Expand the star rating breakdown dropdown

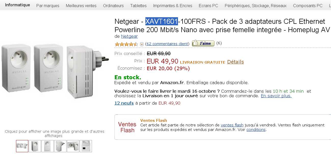(x=142, y=44)
